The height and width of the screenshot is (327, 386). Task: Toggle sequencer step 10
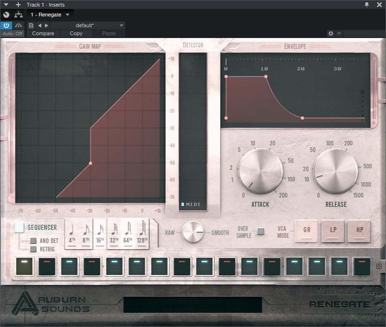227,266
